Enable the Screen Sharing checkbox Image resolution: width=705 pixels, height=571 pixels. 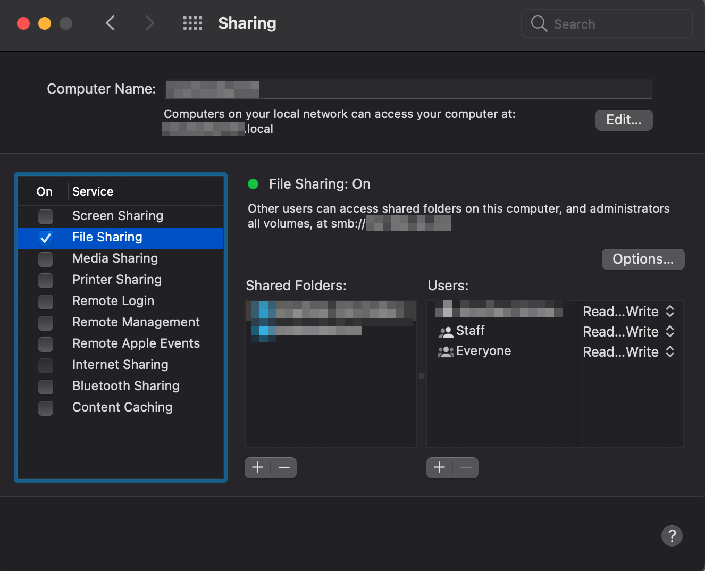[46, 216]
